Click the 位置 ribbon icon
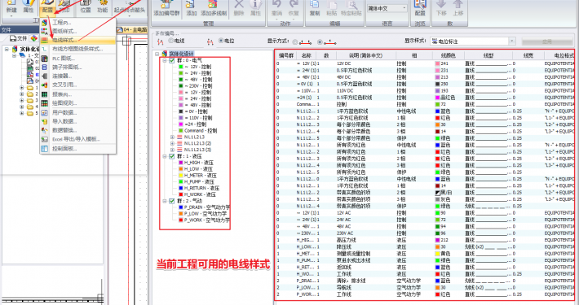This screenshot has width=579, height=305. click(86, 3)
